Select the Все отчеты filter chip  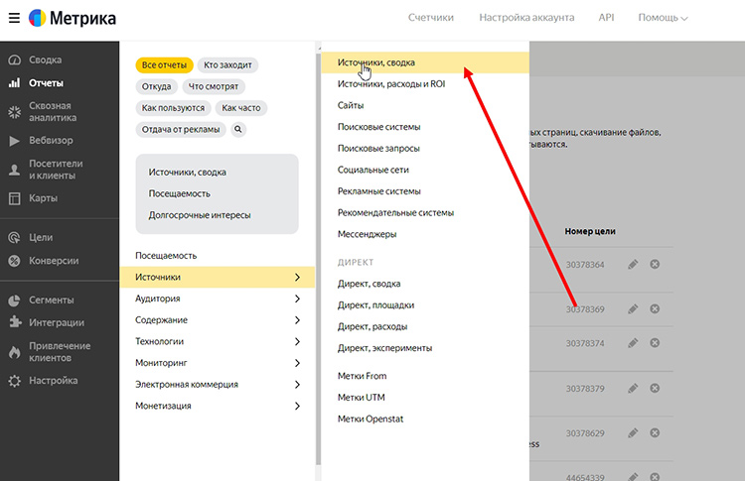[164, 65]
